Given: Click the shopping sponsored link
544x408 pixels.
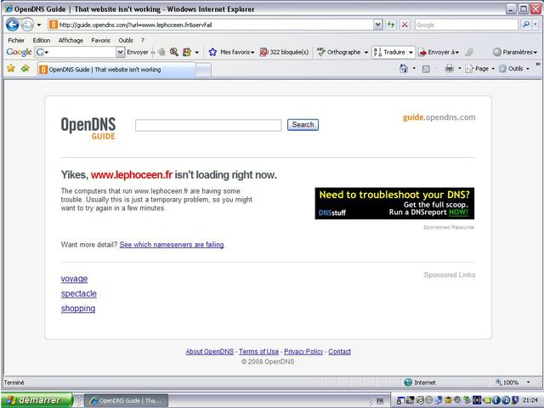Looking at the screenshot, I should pyautogui.click(x=78, y=309).
